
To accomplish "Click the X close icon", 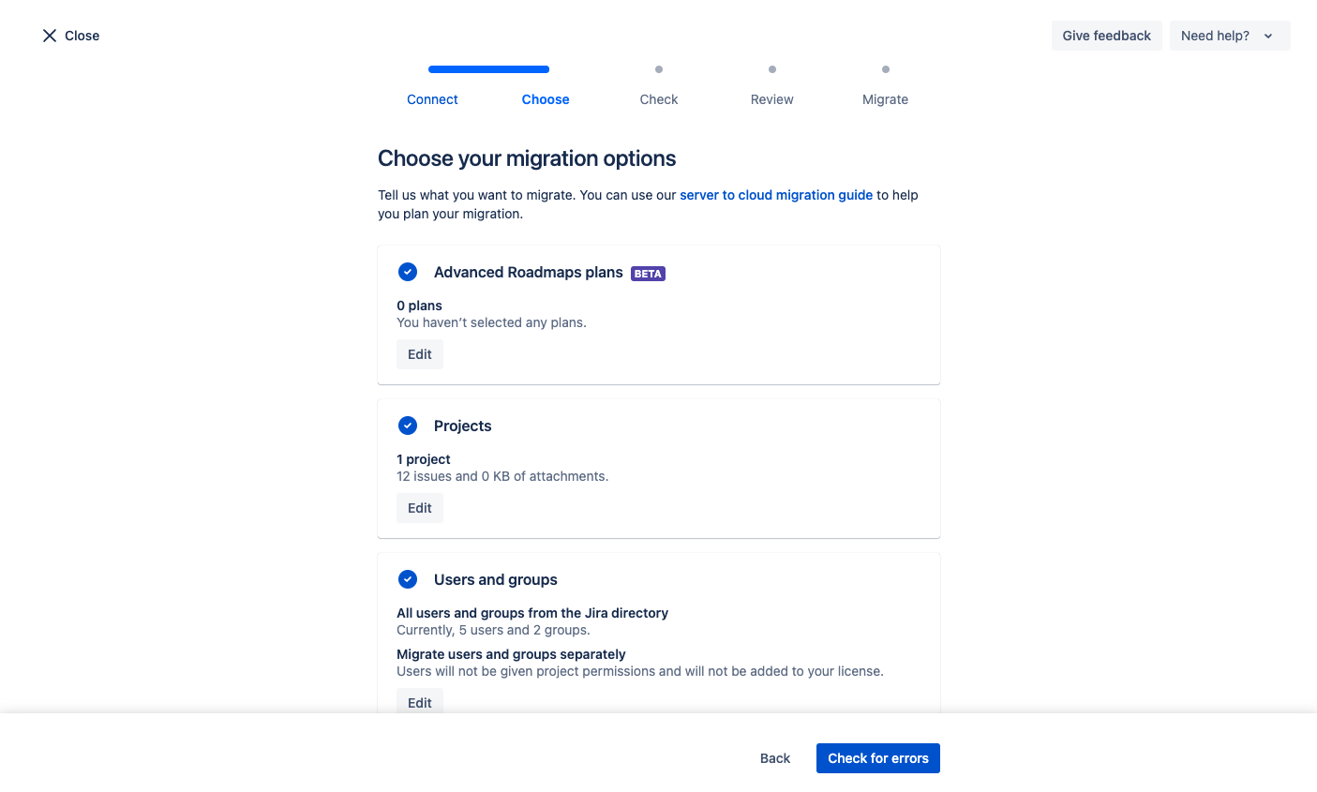I will [x=50, y=36].
